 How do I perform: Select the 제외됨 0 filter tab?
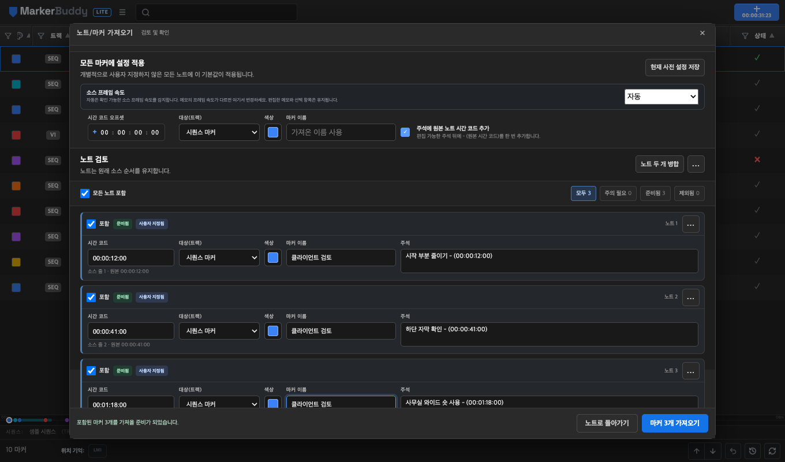[x=690, y=193]
